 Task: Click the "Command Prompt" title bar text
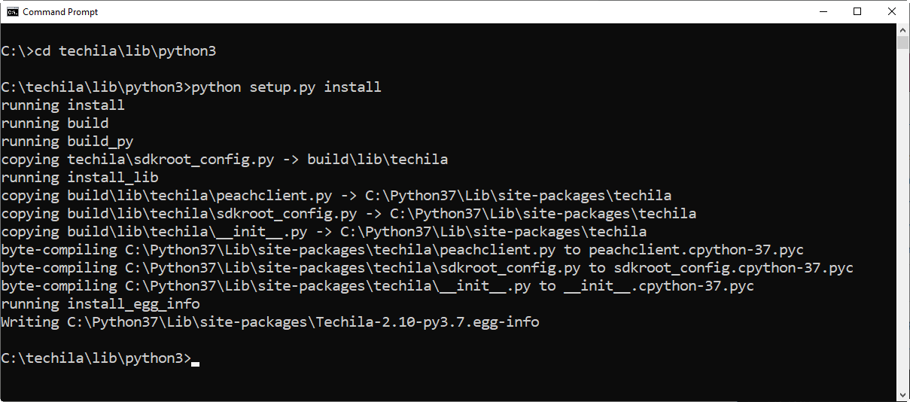(60, 11)
